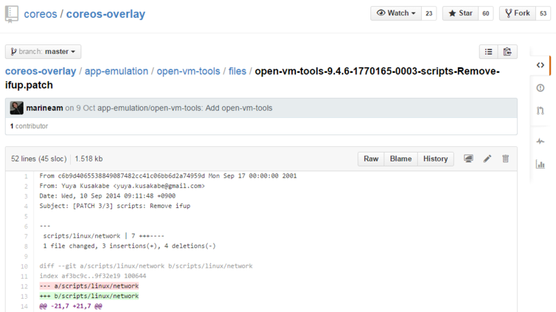556x312 pixels.
Task: Click the 'index af3bc9c..9f32e19 100644' line
Action: click(92, 276)
